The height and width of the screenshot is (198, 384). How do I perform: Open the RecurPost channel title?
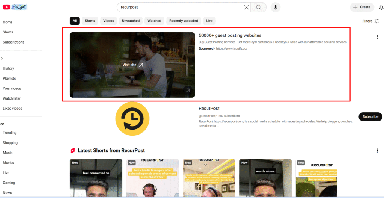click(x=209, y=109)
